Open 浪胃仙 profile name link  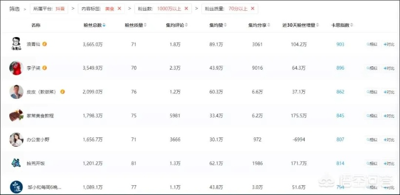(34, 44)
